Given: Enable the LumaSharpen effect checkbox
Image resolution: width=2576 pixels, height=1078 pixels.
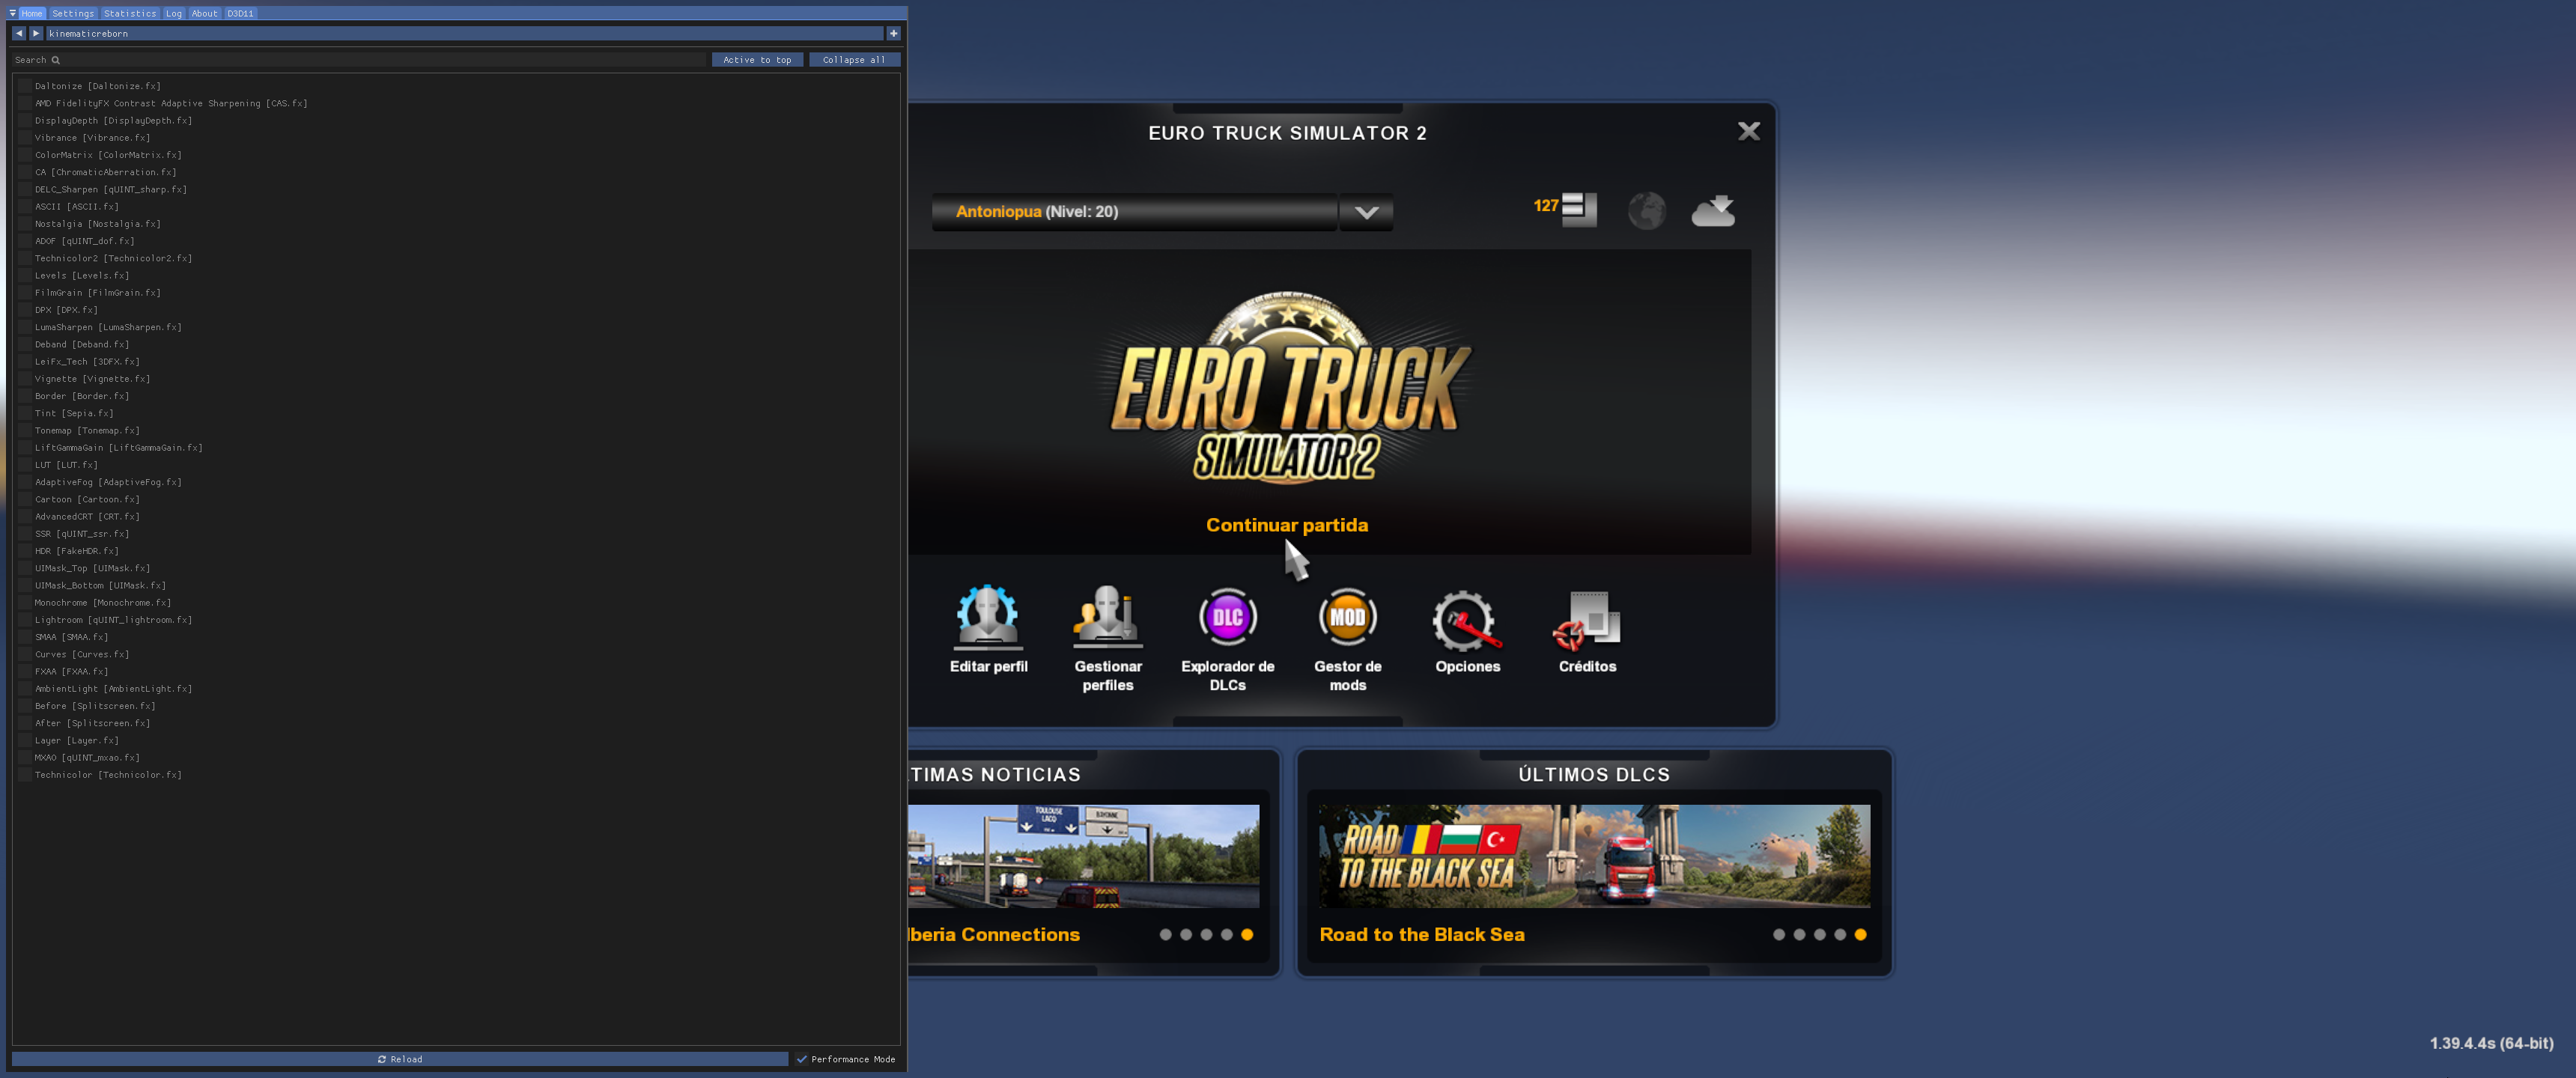Looking at the screenshot, I should [x=24, y=327].
